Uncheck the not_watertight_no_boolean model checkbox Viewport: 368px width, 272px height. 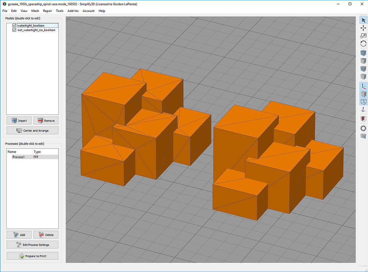pos(14,30)
